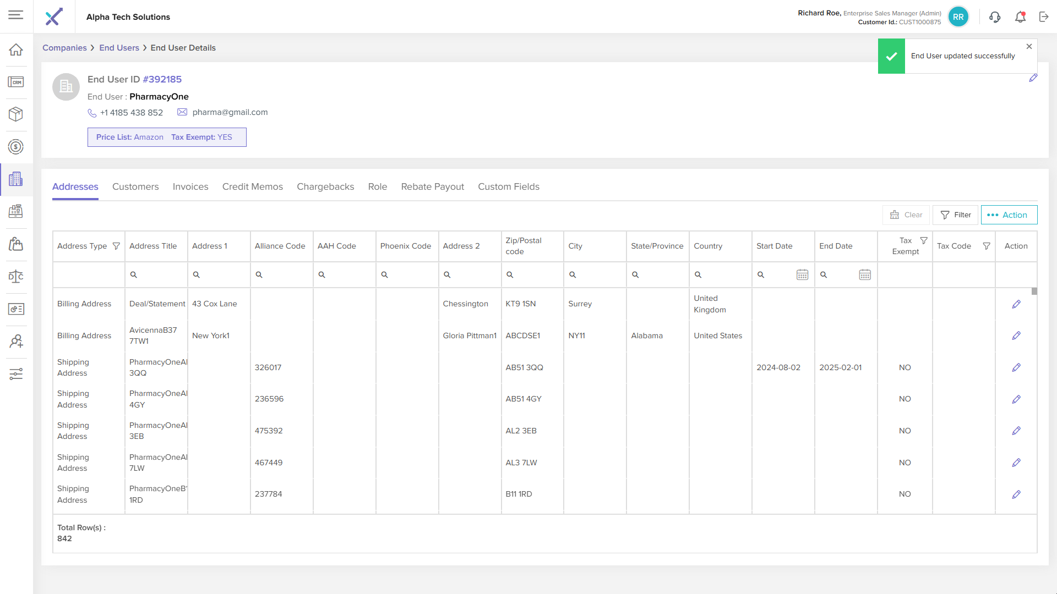Open the Home icon in sidebar
The image size is (1057, 594).
16,50
